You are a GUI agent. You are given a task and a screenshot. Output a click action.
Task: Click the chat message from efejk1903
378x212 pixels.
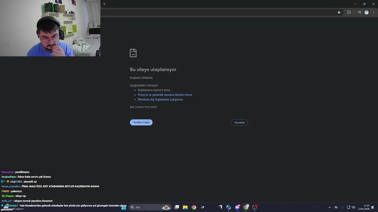point(19,182)
